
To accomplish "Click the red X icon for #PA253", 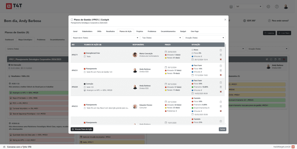I will tap(221, 111).
